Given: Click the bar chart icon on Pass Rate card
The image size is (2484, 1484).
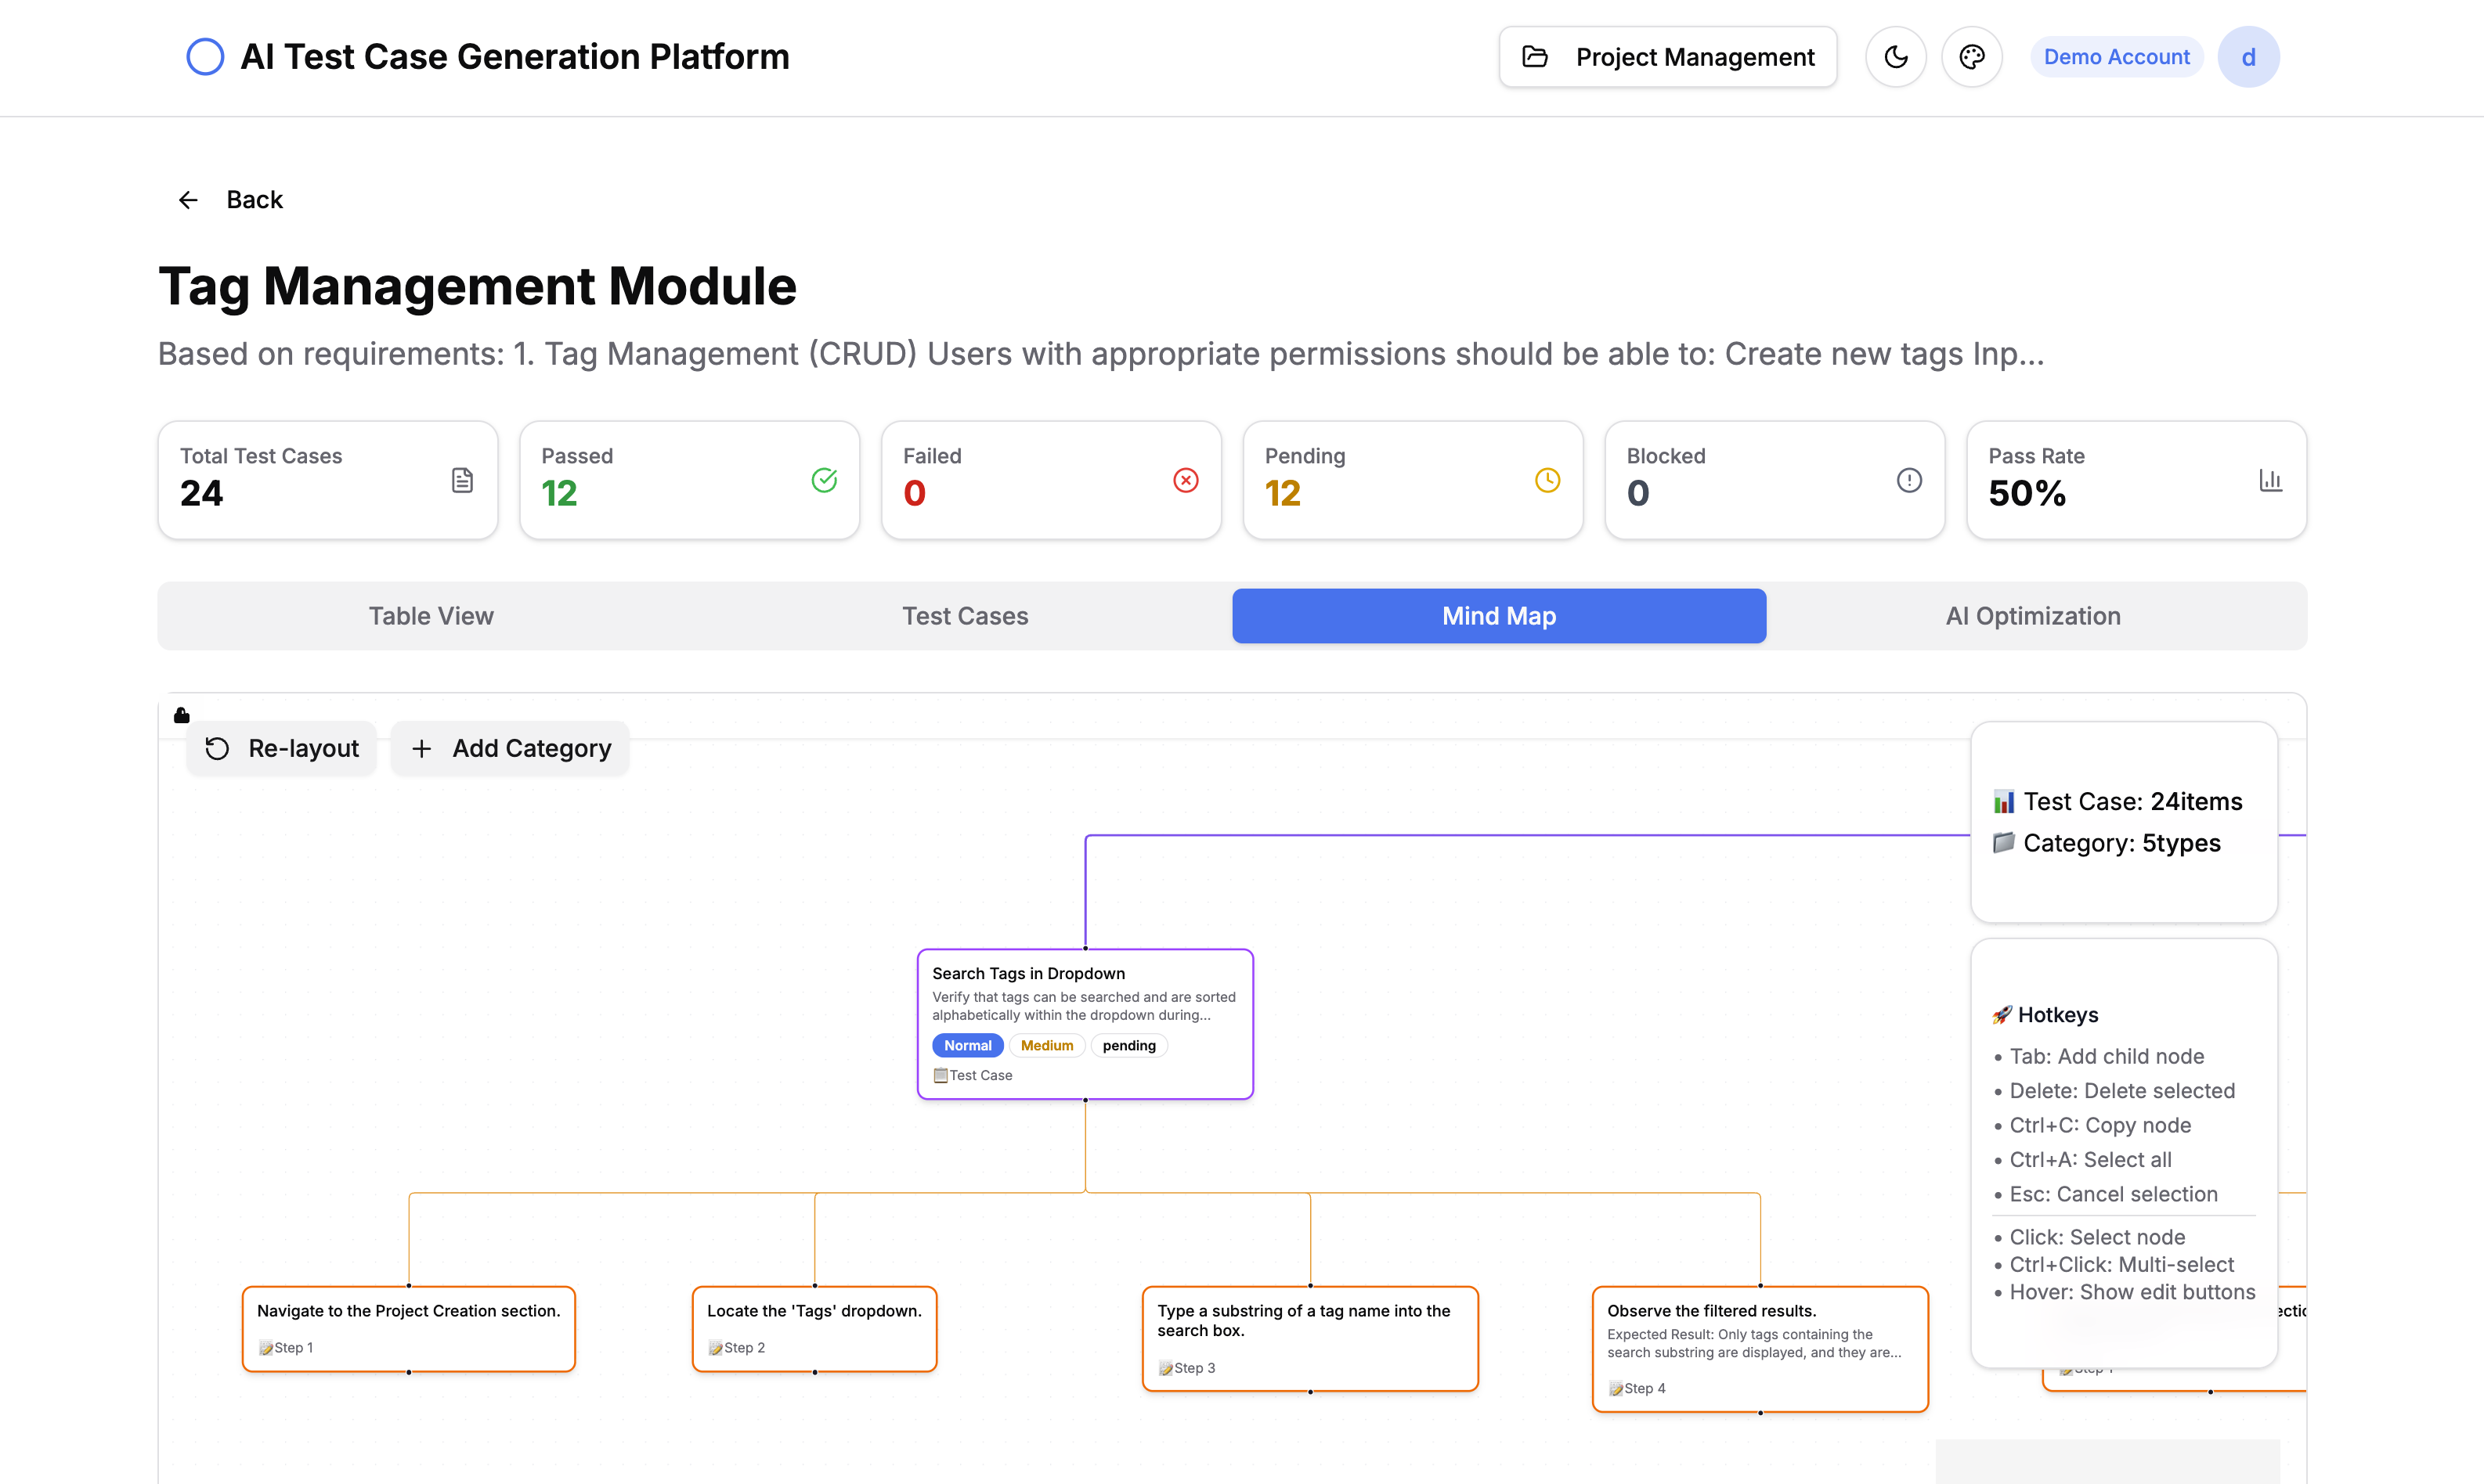Looking at the screenshot, I should tap(2271, 479).
